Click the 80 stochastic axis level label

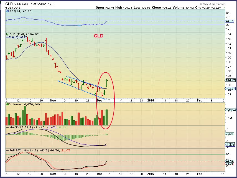pyautogui.click(x=228, y=154)
